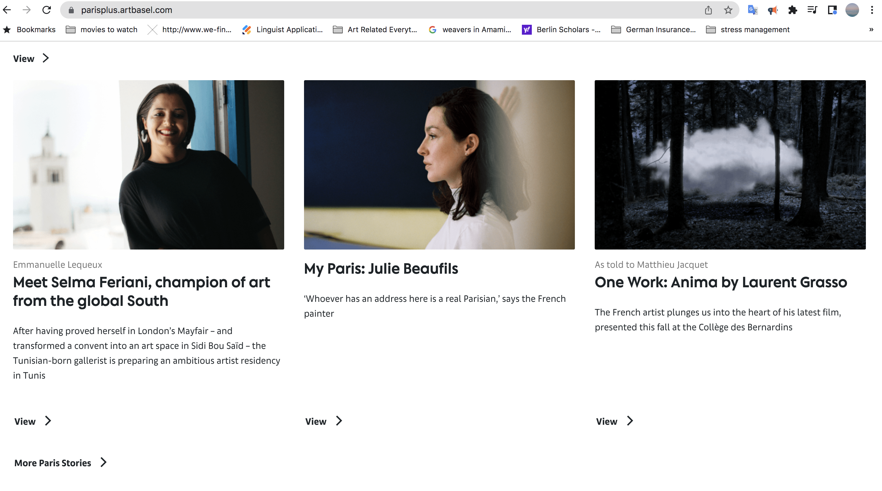The width and height of the screenshot is (882, 491).
Task: Reload the current page
Action: [x=46, y=10]
